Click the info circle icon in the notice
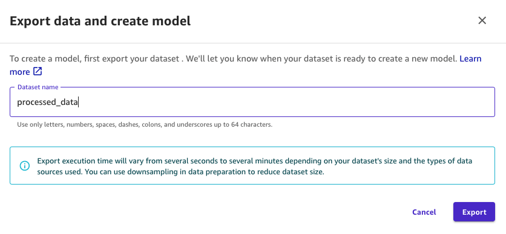The height and width of the screenshot is (234, 506). (25, 166)
